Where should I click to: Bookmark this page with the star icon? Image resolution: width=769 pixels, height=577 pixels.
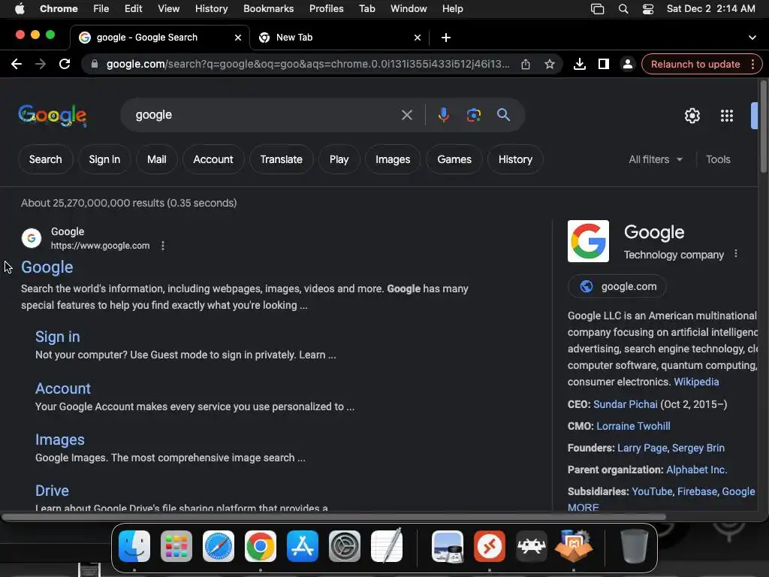pyautogui.click(x=549, y=64)
